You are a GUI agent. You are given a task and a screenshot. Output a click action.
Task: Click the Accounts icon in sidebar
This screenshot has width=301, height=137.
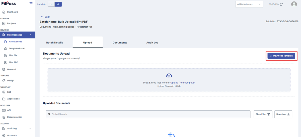coord(4,135)
